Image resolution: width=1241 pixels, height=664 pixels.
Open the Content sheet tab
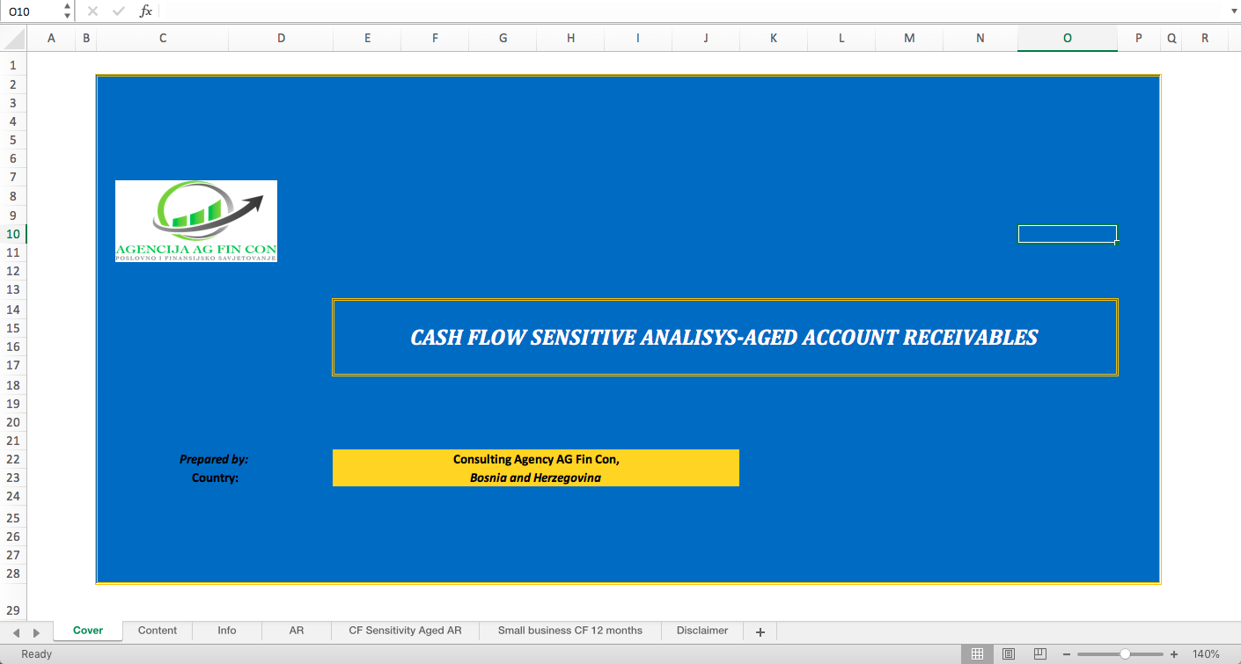[x=158, y=631]
